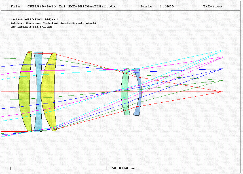
Task: Click the file name text 'JPB1980-9685 Ex1 SMC-PM120mmF28af.otx'
Action: tap(71, 6)
